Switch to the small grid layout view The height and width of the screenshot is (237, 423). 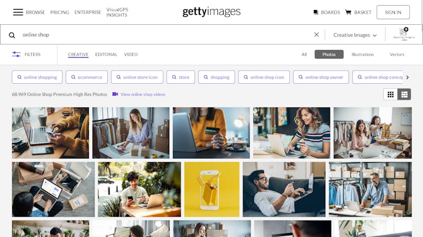pos(390,94)
